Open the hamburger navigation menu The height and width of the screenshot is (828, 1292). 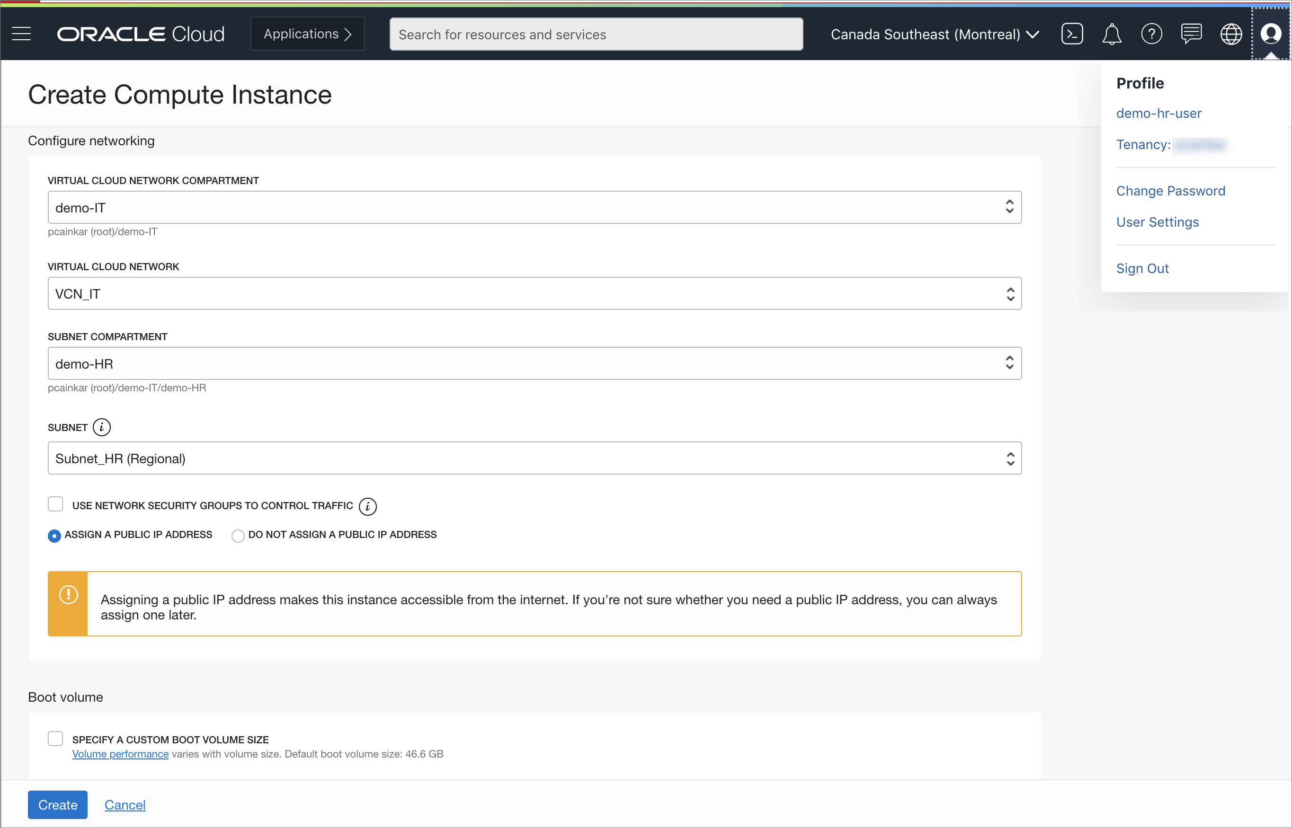point(21,34)
